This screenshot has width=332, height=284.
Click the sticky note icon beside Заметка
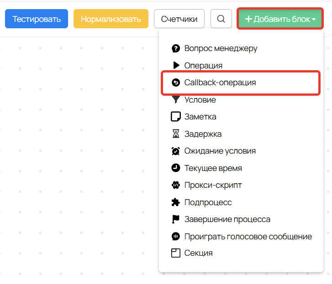coord(176,117)
